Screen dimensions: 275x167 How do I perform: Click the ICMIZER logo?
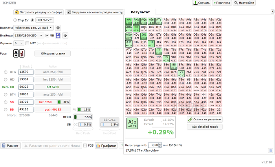(x=9, y=3)
